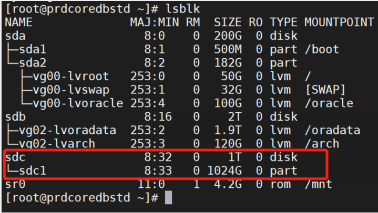
Task: Click the vg00-lvroot volume name
Action: click(x=65, y=77)
